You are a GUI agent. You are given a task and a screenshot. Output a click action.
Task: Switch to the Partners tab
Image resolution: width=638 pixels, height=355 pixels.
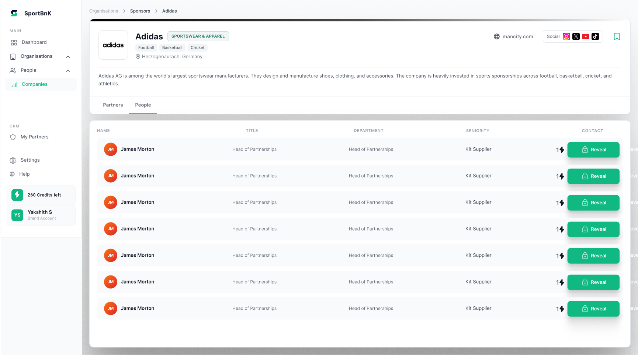tap(113, 105)
